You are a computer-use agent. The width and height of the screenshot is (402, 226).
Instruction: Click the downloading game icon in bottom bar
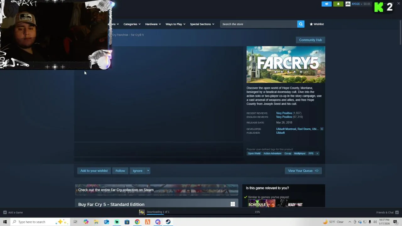tap(142, 213)
